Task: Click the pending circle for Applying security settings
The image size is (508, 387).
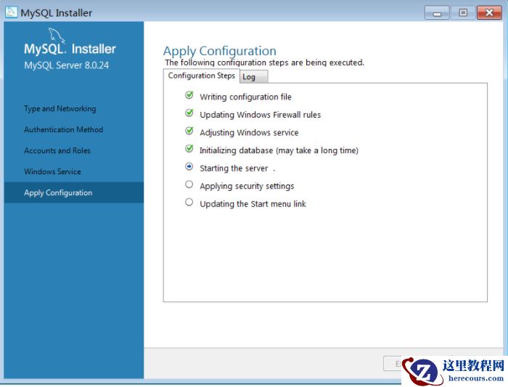Action: 189,184
